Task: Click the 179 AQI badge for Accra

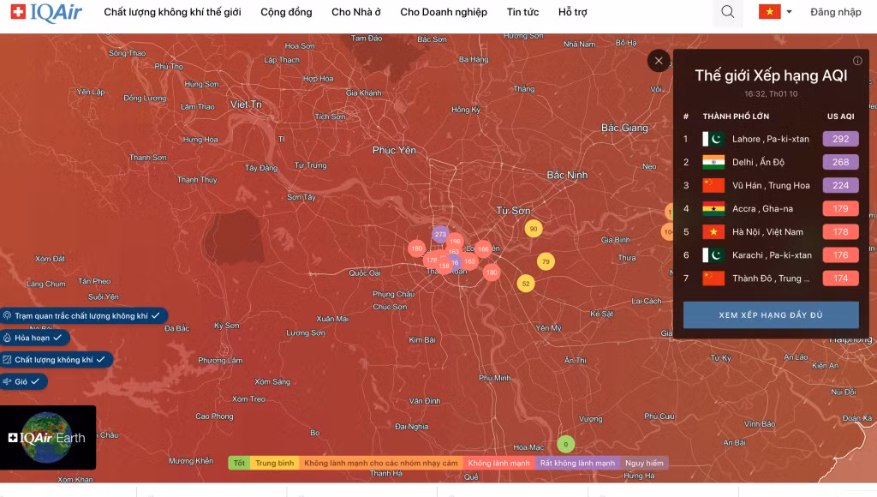Action: pyautogui.click(x=841, y=209)
